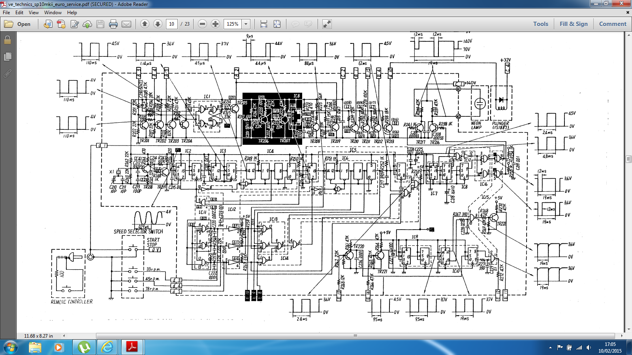Screen dimensions: 632x355
Task: Click the Read mode expand icon
Action: click(327, 24)
